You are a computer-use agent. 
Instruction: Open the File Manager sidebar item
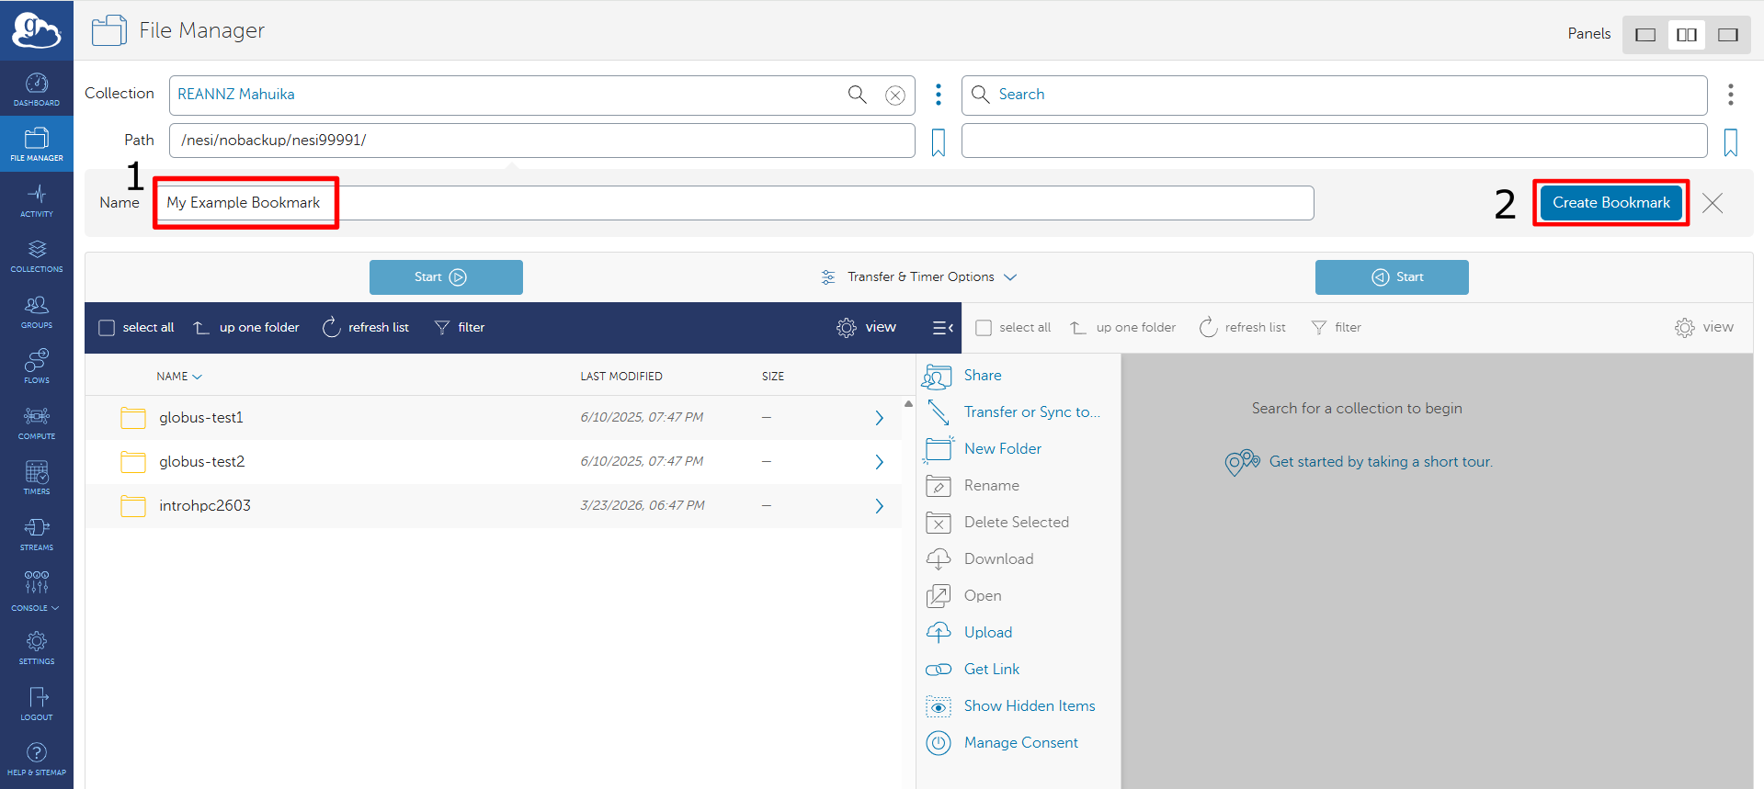[x=37, y=144]
